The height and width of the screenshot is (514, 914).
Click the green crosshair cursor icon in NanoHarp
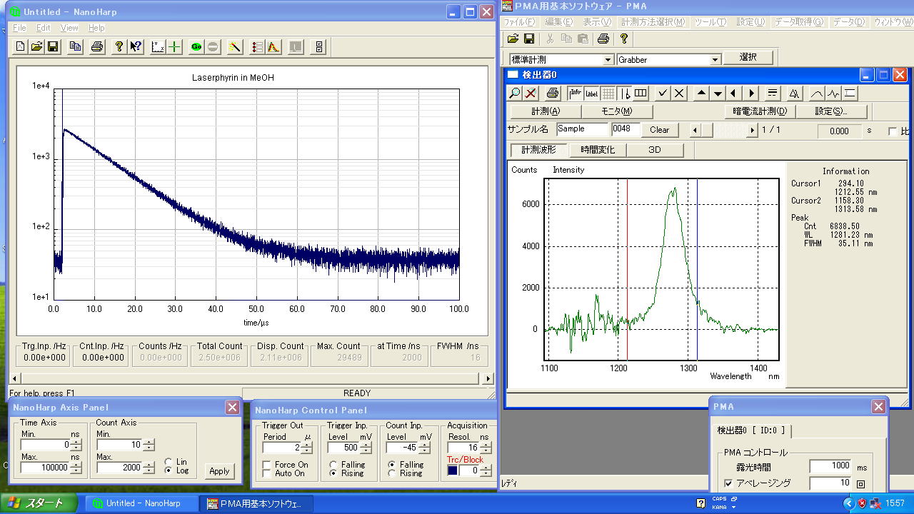point(175,47)
